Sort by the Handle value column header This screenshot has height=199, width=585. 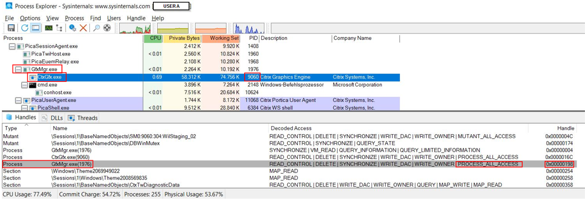(552, 128)
